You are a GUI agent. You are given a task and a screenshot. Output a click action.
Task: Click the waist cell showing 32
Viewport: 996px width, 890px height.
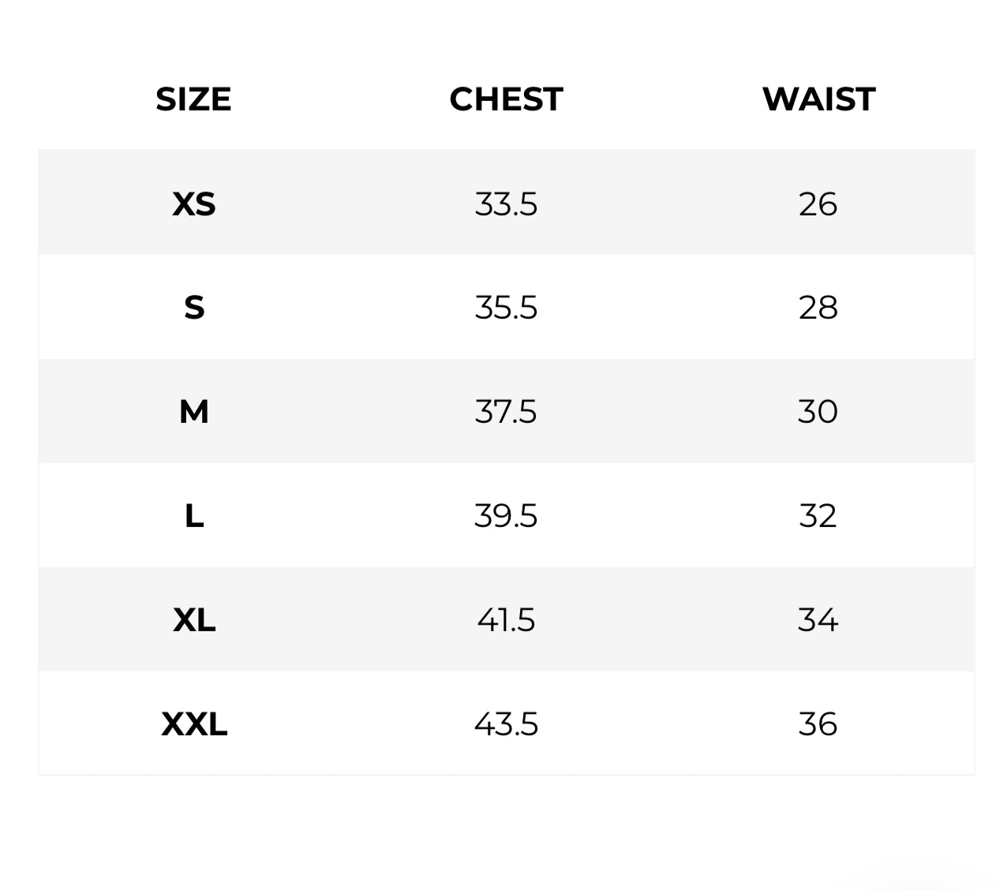818,516
